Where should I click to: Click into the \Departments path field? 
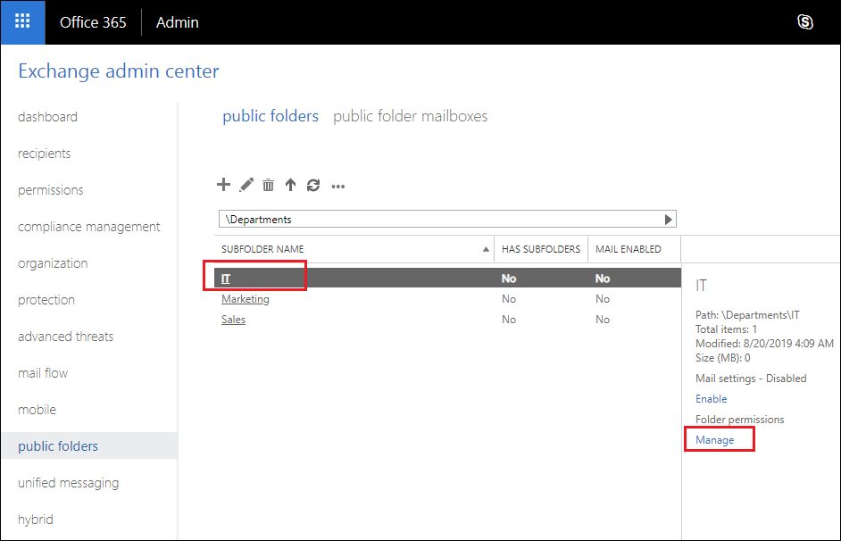(447, 220)
